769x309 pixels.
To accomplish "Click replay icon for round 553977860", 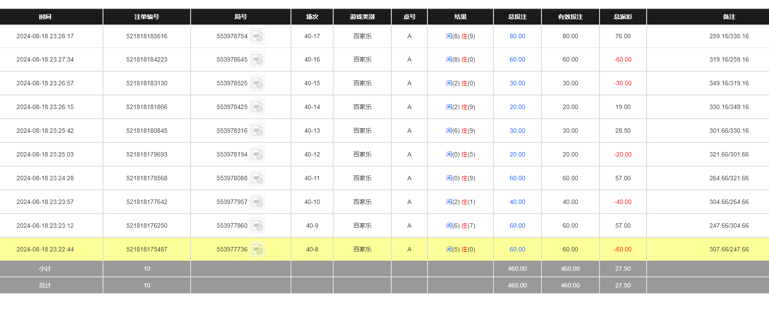I will (x=257, y=226).
